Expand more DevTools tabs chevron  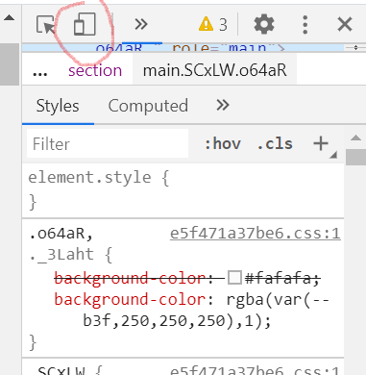(141, 24)
